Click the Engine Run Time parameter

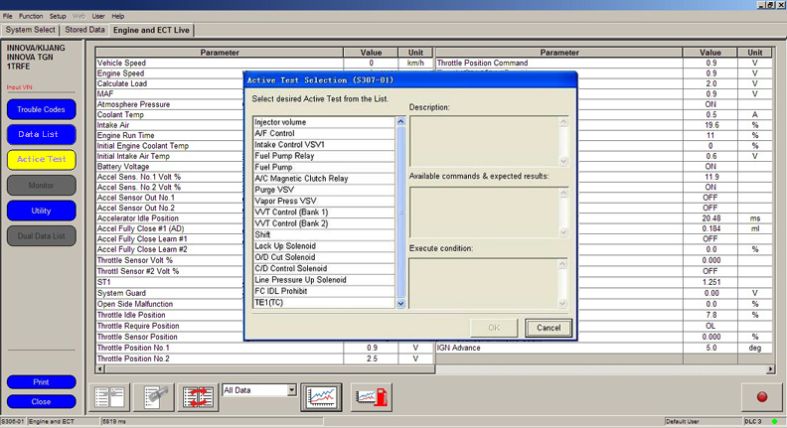(x=125, y=135)
